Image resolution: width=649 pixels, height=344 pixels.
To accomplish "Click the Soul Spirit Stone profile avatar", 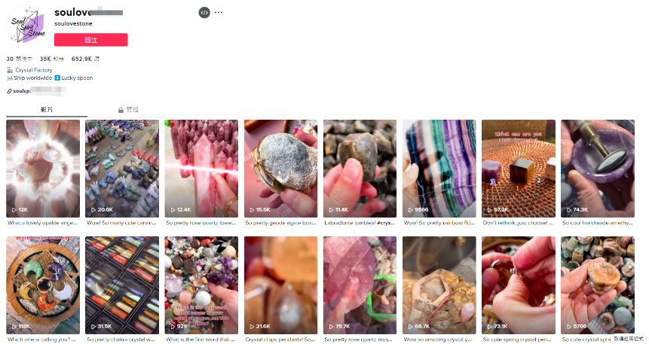I will coord(27,26).
